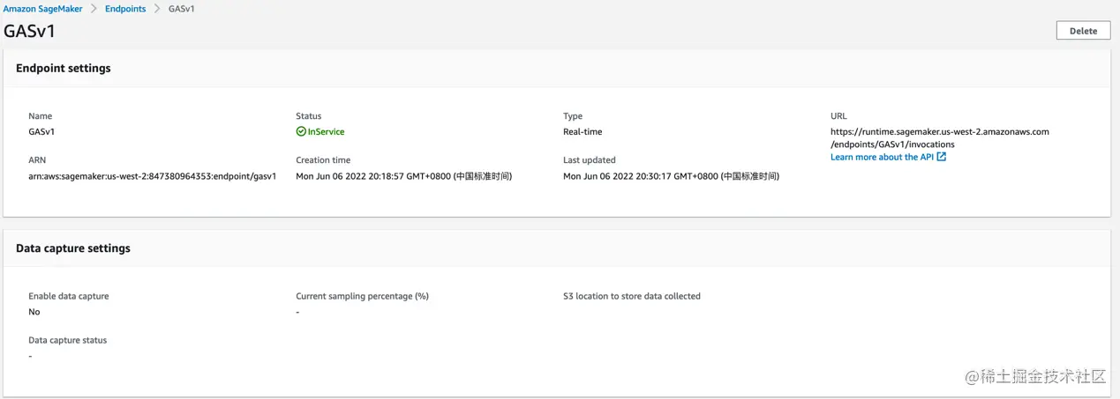Click the Enable data capture No value

coord(34,312)
